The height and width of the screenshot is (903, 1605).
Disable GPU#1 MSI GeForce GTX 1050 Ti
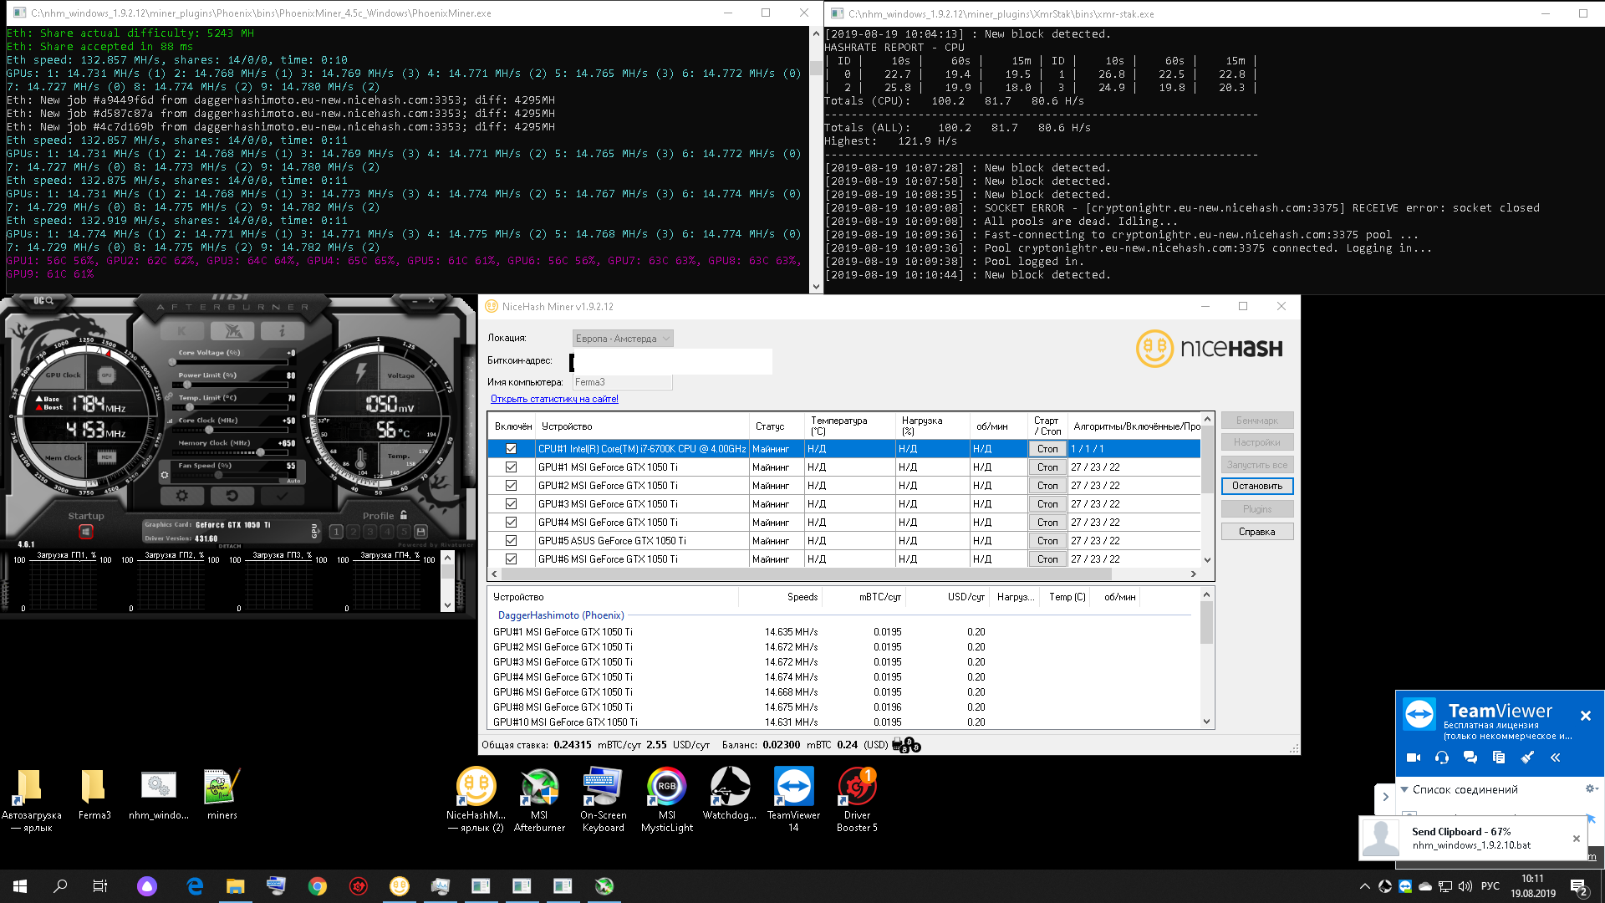click(x=511, y=467)
